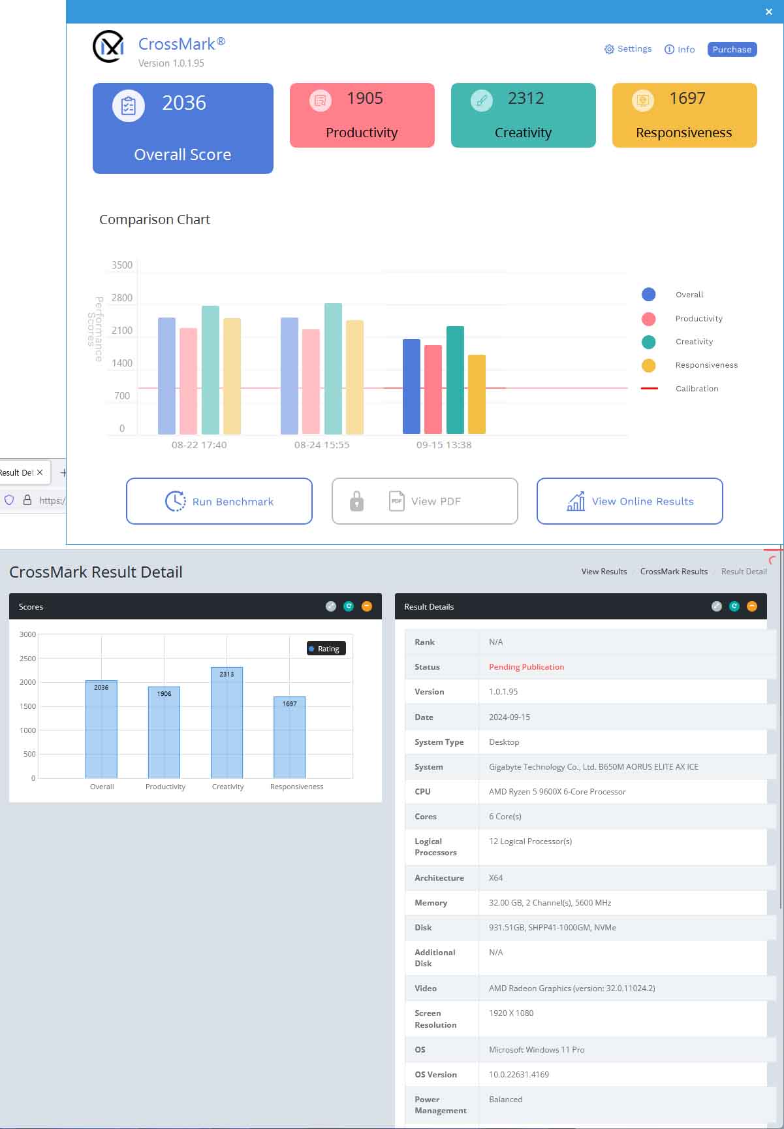Toggle the Creativity legend color dot
Viewport: 784px width, 1129px height.
pos(649,342)
